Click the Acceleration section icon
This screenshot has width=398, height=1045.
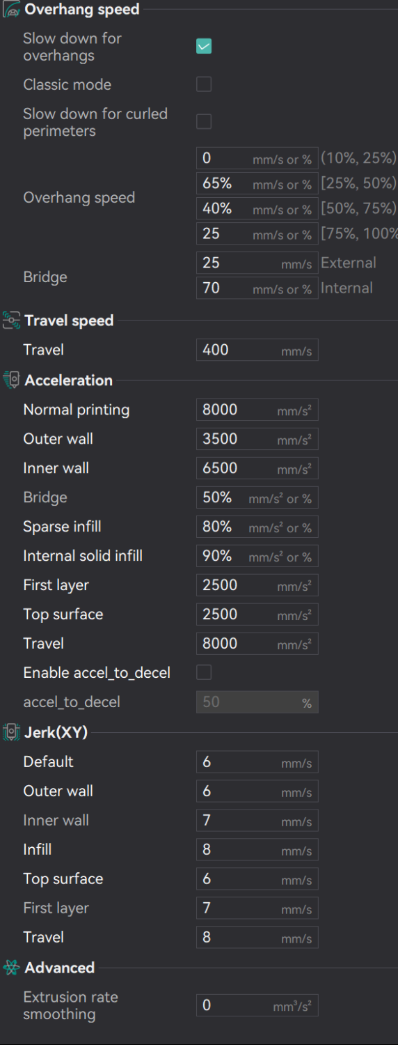pos(11,380)
